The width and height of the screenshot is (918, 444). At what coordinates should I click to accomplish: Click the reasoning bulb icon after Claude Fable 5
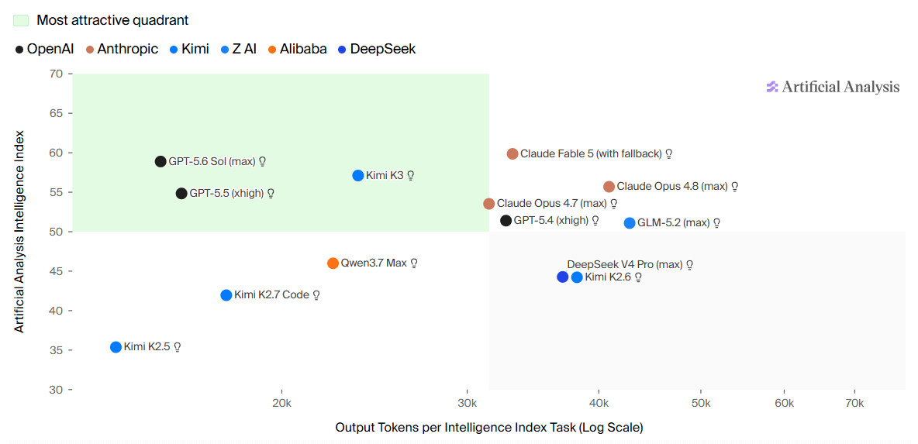668,154
